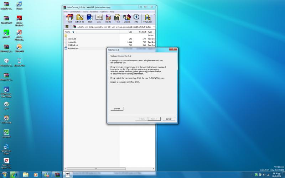Viewport: 285px width, 178px height.
Task: Open the WinRAR address path dropdown
Action: (x=154, y=27)
